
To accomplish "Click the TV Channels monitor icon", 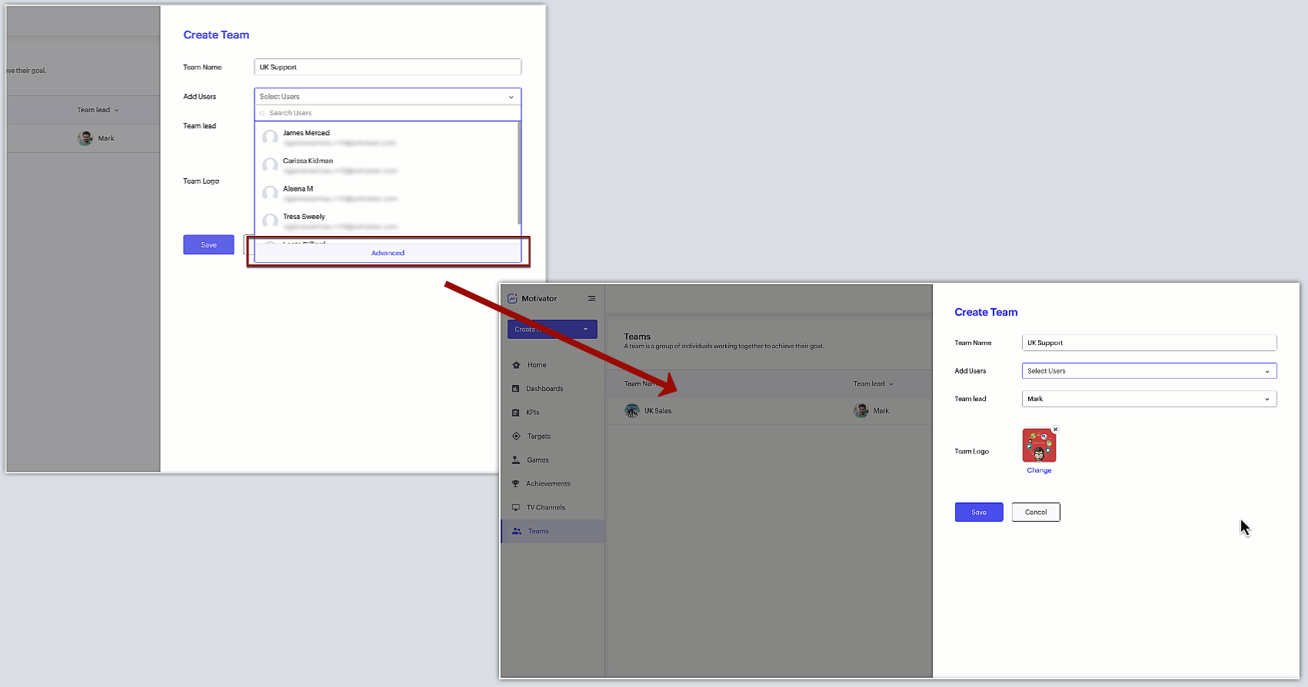I will (x=516, y=508).
